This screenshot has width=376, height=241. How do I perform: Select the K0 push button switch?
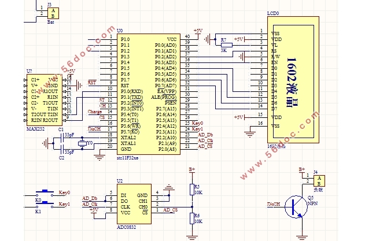(x=45, y=193)
